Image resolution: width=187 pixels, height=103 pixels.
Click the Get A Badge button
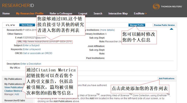pyautogui.click(x=27, y=25)
